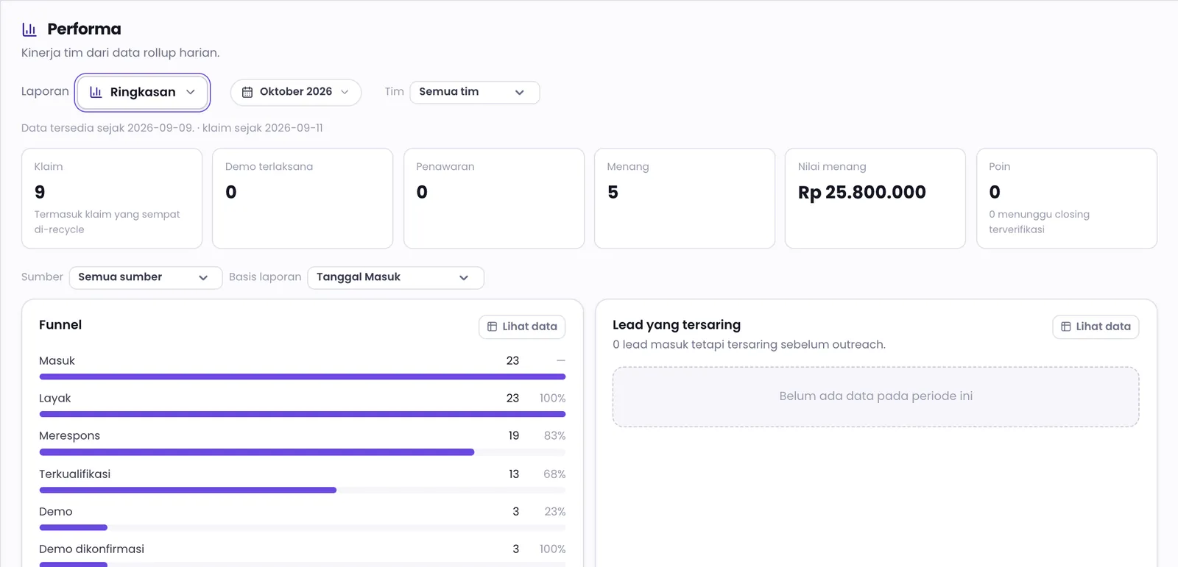This screenshot has height=567, width=1178.
Task: Click the "Lead yang tersaring" heading
Action: point(677,325)
